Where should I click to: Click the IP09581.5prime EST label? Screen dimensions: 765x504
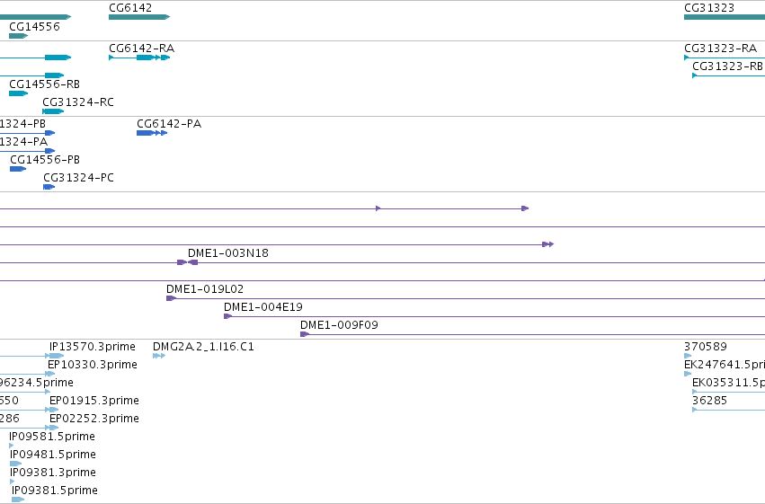[x=52, y=437]
